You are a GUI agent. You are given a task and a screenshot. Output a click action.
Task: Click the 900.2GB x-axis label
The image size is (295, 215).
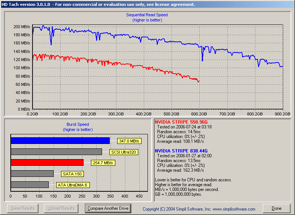[x=282, y=114]
